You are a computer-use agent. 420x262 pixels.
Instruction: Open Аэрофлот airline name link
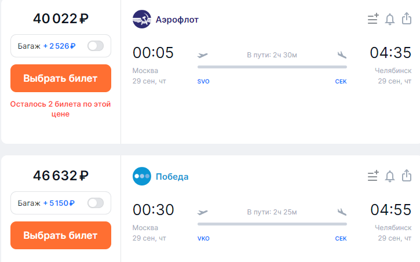(177, 20)
